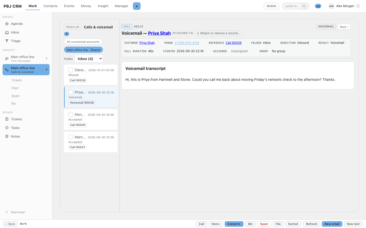Click the New email button

pyautogui.click(x=332, y=224)
